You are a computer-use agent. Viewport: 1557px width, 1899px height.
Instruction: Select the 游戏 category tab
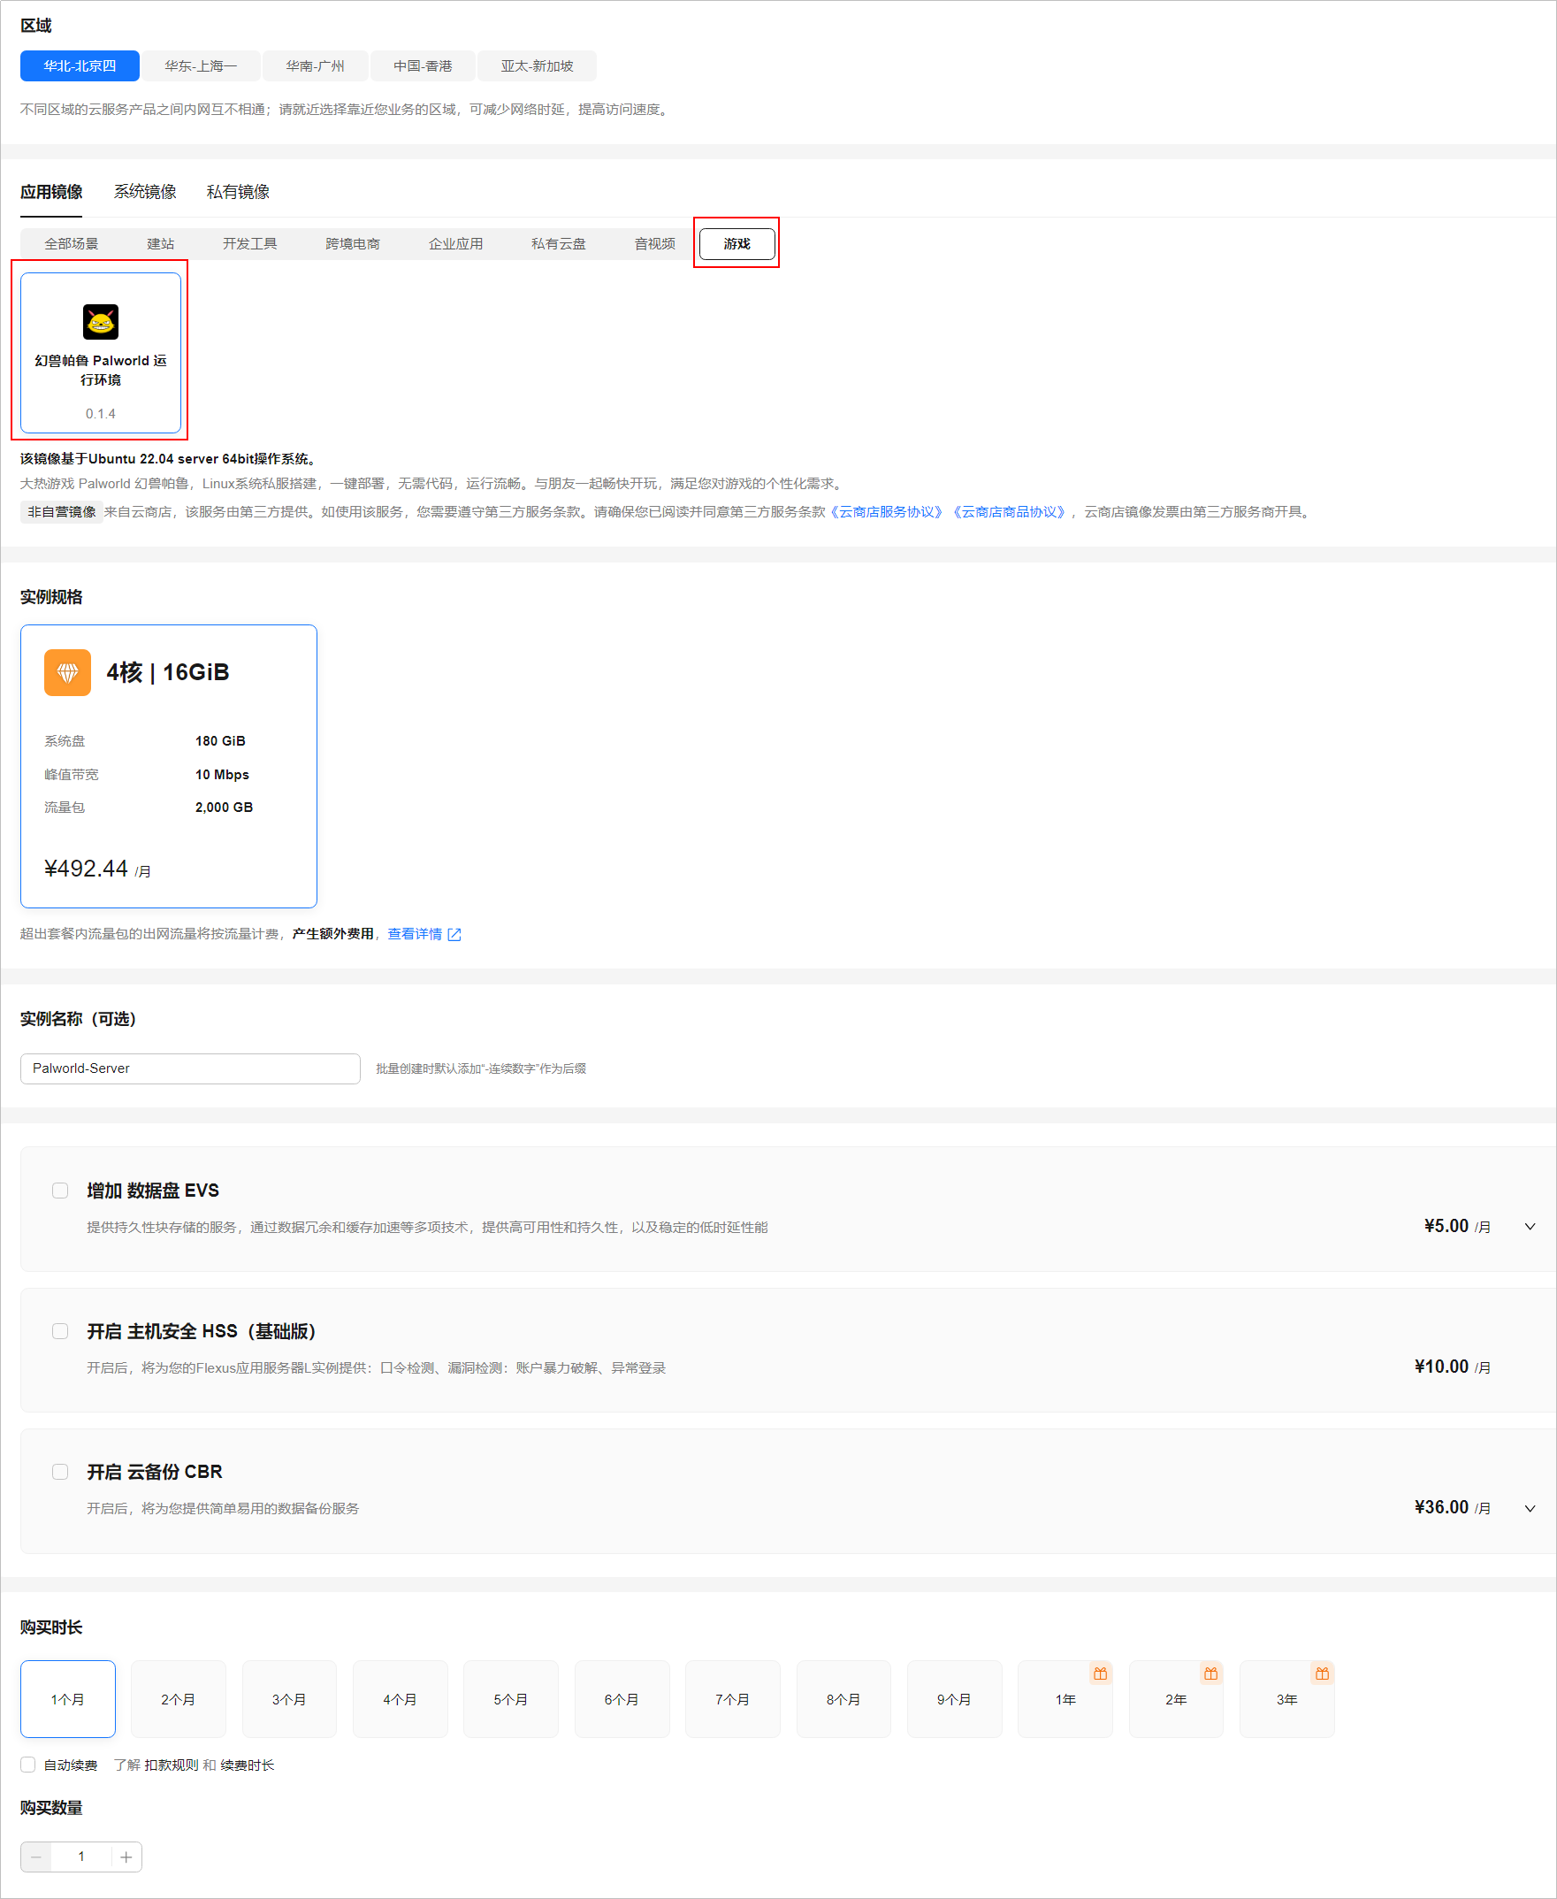[x=737, y=244]
